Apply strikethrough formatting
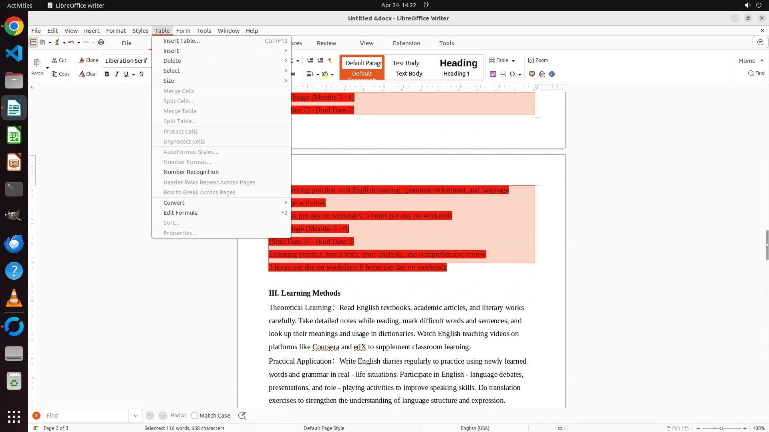The width and height of the screenshot is (769, 432). (141, 74)
